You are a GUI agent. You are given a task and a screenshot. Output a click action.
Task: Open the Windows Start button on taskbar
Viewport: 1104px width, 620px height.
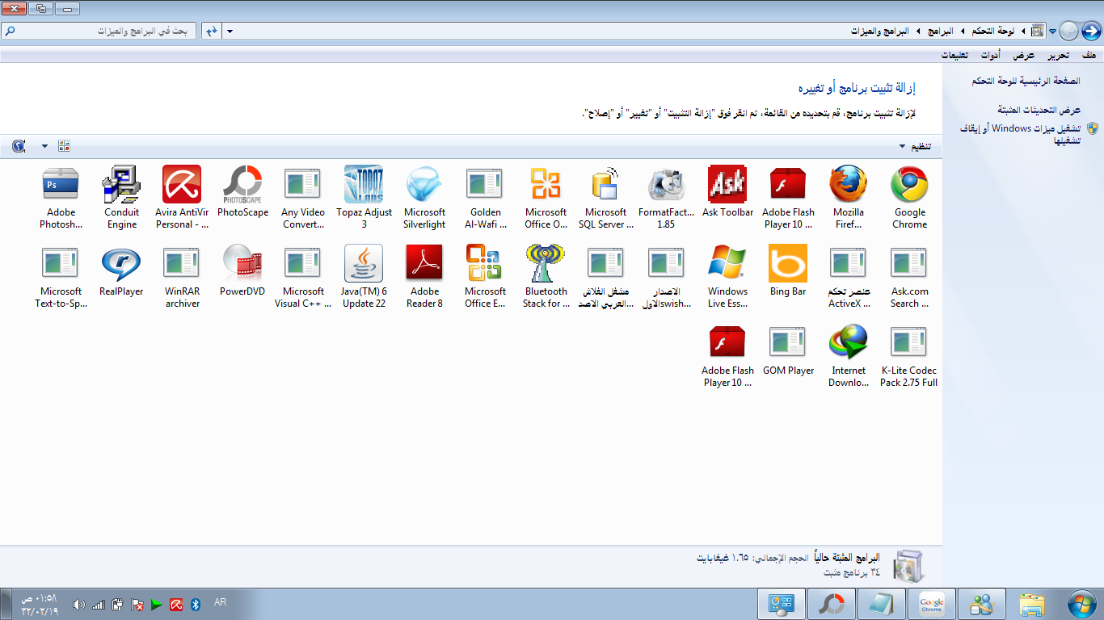(x=1081, y=603)
